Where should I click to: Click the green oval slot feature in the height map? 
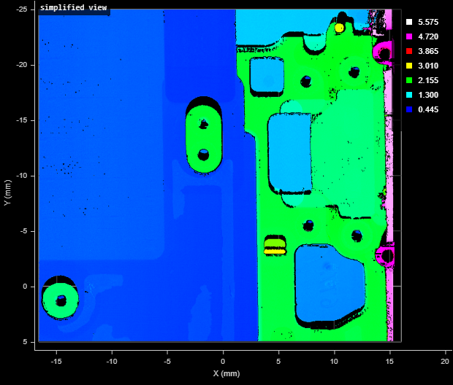[204, 139]
